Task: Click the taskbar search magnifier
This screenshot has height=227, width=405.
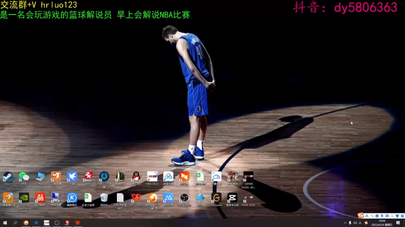Action: (x=15, y=222)
